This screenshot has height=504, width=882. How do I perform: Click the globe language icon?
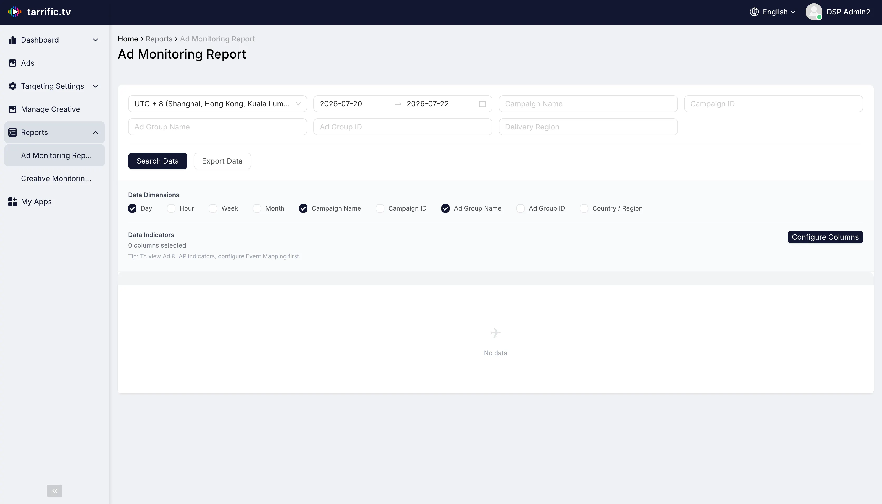pos(754,12)
